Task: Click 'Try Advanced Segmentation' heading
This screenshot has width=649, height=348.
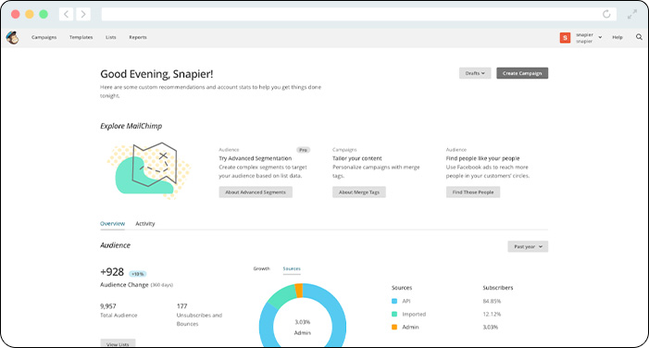Action: (x=256, y=158)
